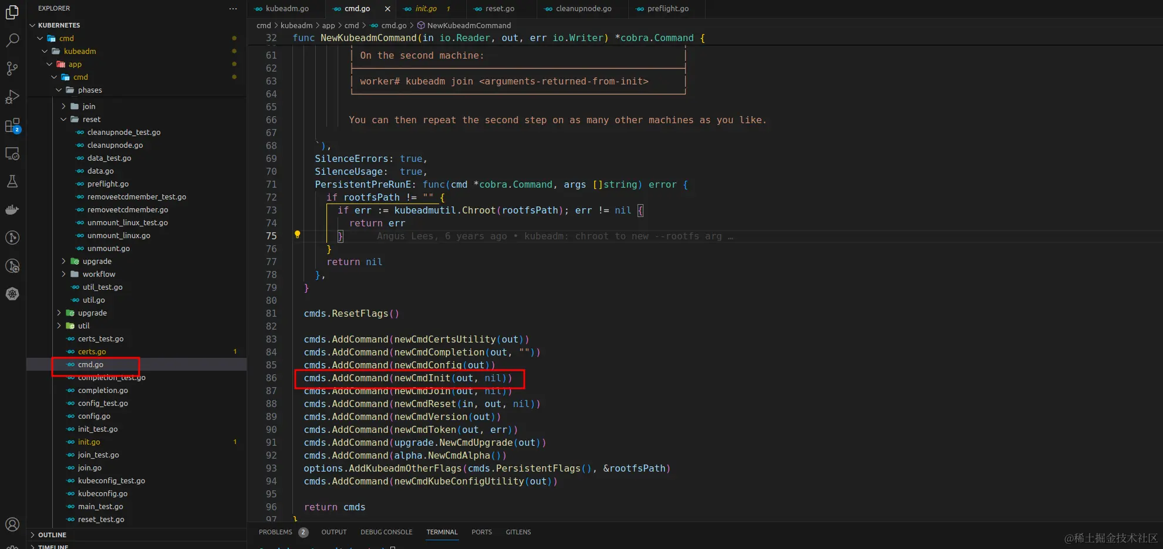Viewport: 1163px width, 549px height.
Task: Open removeetcdmember_test.go in the file tree
Action: click(137, 196)
